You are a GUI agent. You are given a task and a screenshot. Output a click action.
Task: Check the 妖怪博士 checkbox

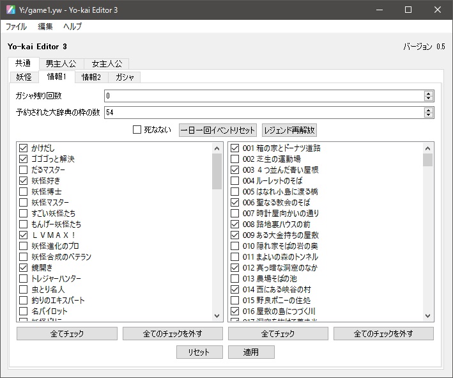[24, 191]
